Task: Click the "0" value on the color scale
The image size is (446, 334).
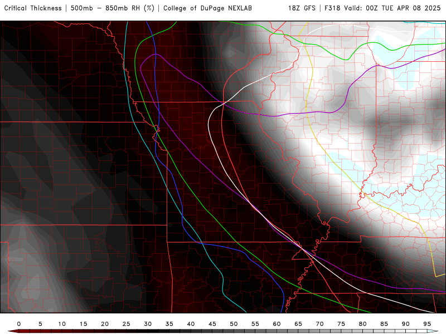Action: pyautogui.click(x=19, y=324)
